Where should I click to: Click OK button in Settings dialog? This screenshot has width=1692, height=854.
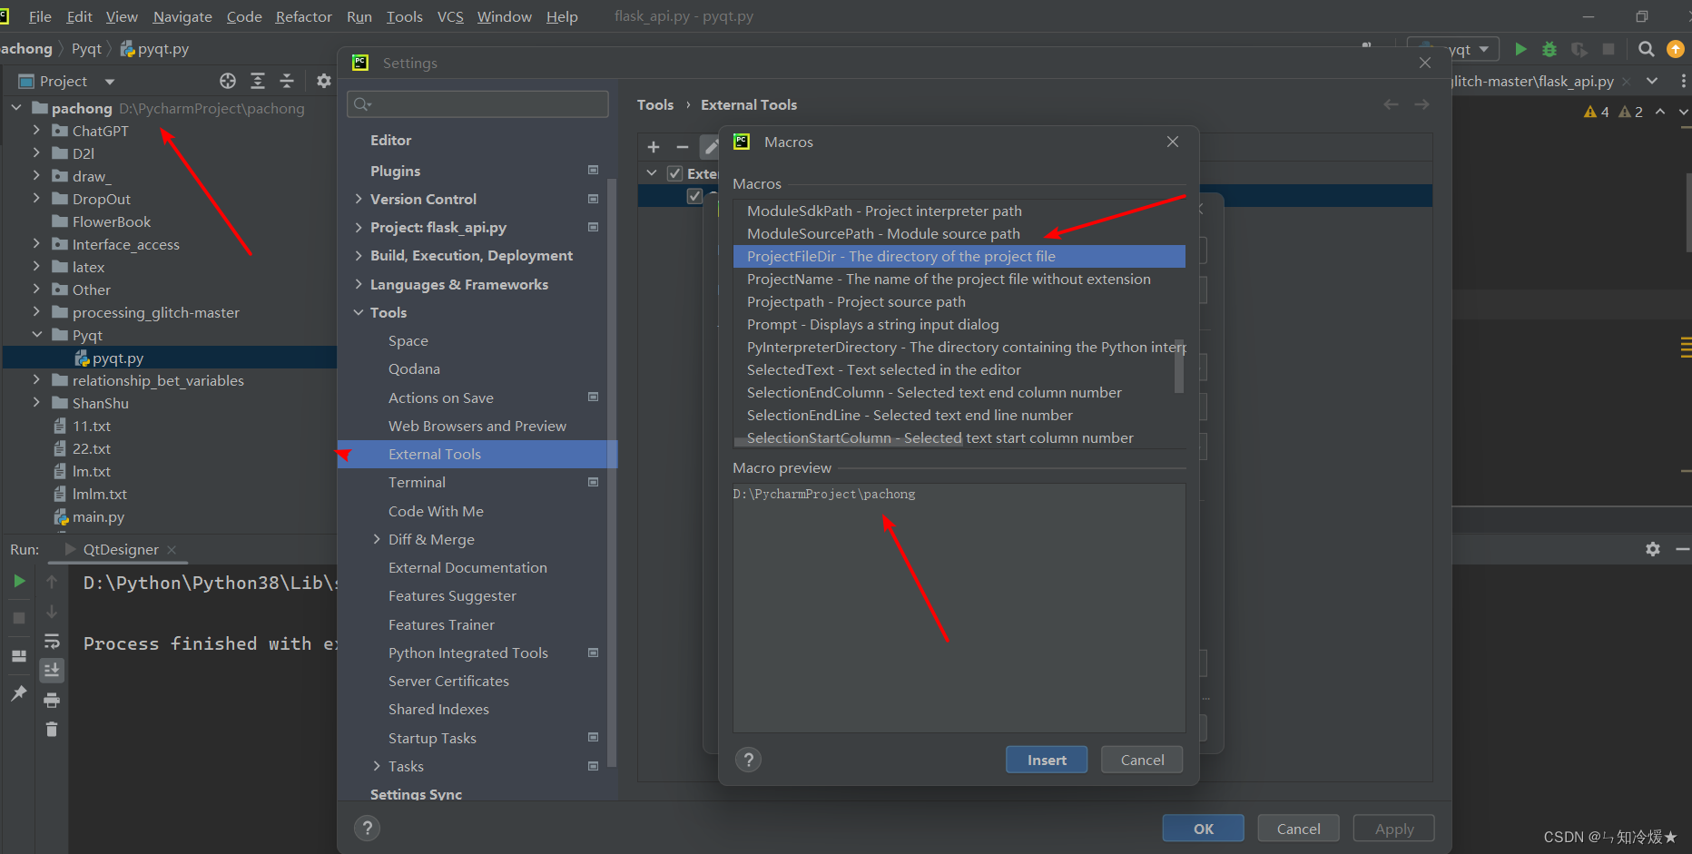click(1203, 829)
